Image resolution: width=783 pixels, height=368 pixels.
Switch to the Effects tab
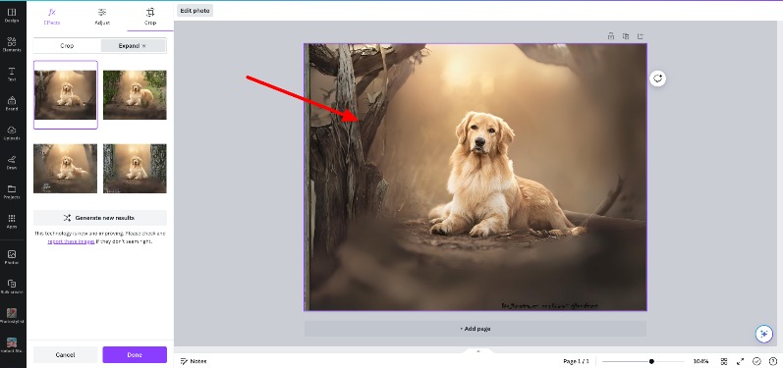pos(52,16)
